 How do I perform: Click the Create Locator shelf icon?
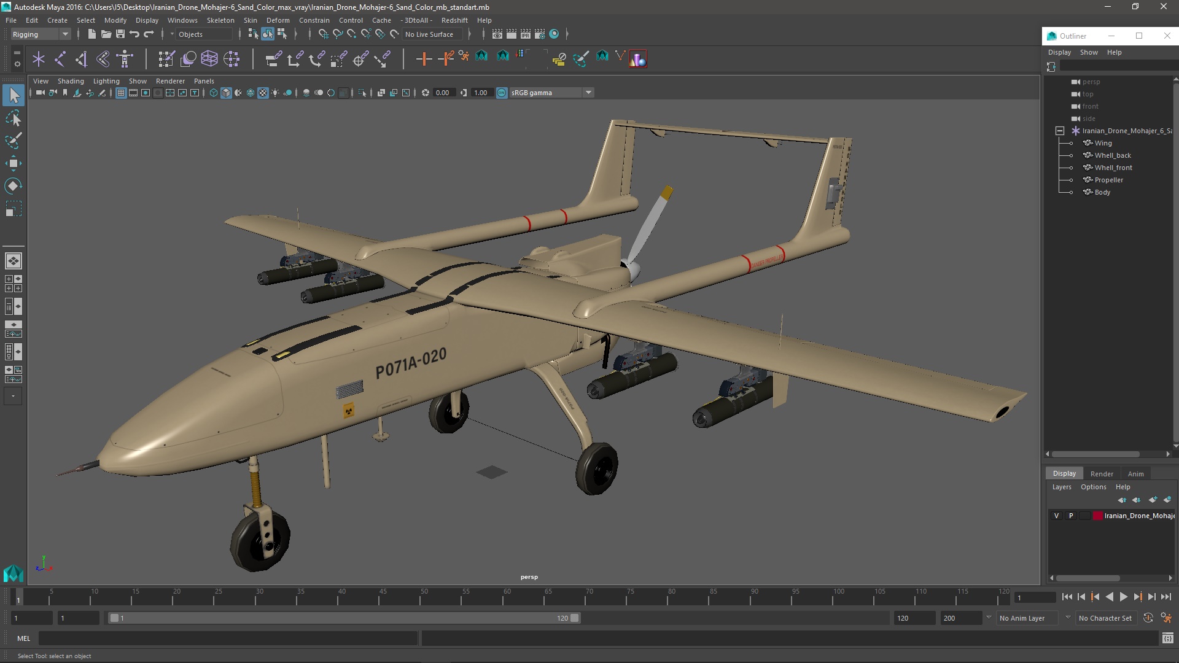click(x=39, y=59)
